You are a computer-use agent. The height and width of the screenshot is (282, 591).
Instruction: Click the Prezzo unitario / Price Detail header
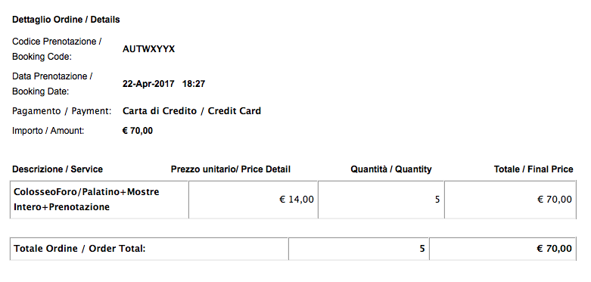(x=231, y=169)
